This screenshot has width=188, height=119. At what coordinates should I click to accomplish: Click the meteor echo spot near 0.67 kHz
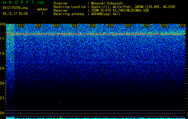(61, 103)
